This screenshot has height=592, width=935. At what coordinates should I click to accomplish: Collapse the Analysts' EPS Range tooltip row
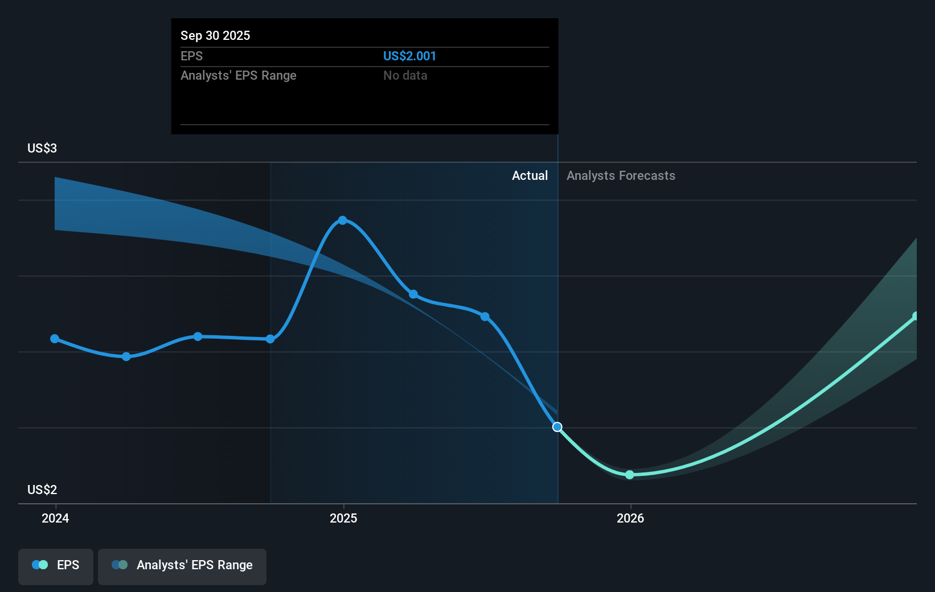(x=238, y=75)
